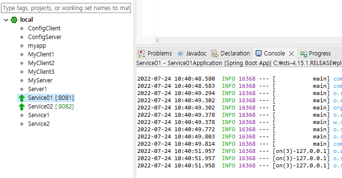Click the green running arrow icon for Service01
This screenshot has width=342, height=178.
click(x=22, y=98)
